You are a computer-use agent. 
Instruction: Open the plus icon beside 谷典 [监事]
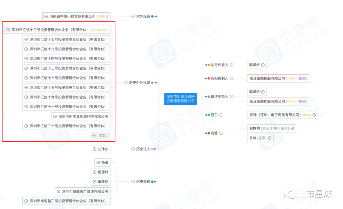click(270, 138)
